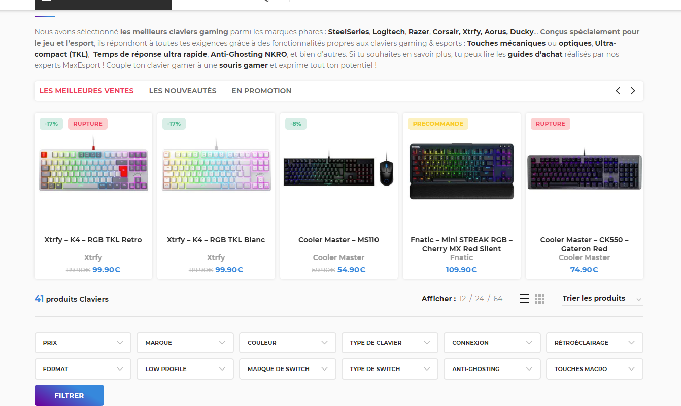Open the guides d'achat link
681x406 pixels.
pos(535,54)
